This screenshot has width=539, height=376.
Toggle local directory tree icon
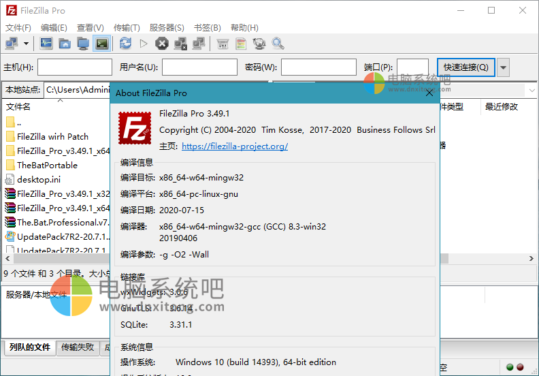click(65, 44)
